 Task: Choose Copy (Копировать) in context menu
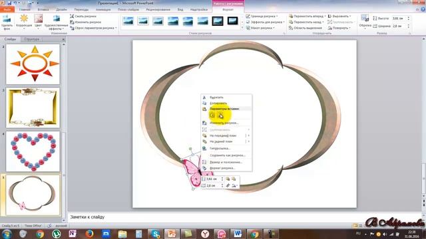(226, 104)
